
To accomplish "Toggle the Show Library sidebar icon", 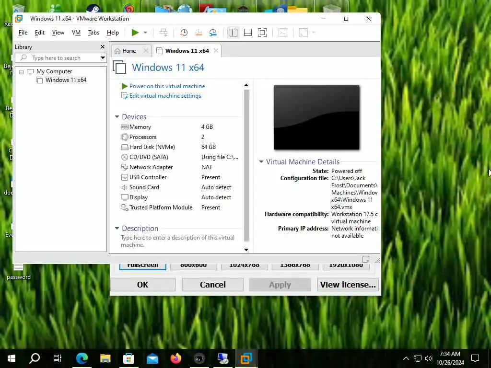I will (x=234, y=33).
